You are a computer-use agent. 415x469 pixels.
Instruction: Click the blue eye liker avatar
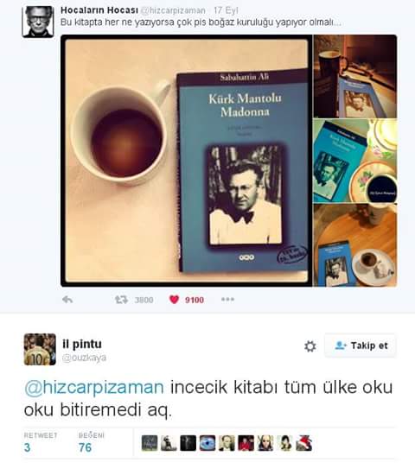click(x=207, y=443)
